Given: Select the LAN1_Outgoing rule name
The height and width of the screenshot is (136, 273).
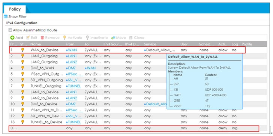Looking at the screenshot, I should [44, 56].
